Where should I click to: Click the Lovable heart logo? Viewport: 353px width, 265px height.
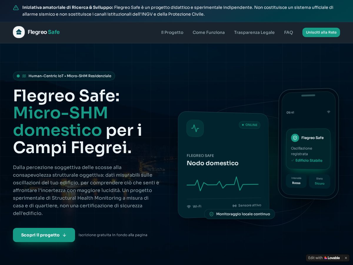[x=326, y=258]
